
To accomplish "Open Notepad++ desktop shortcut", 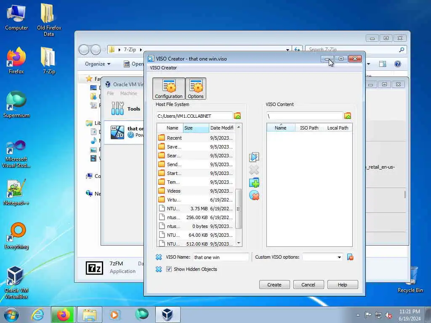I will coord(16,192).
